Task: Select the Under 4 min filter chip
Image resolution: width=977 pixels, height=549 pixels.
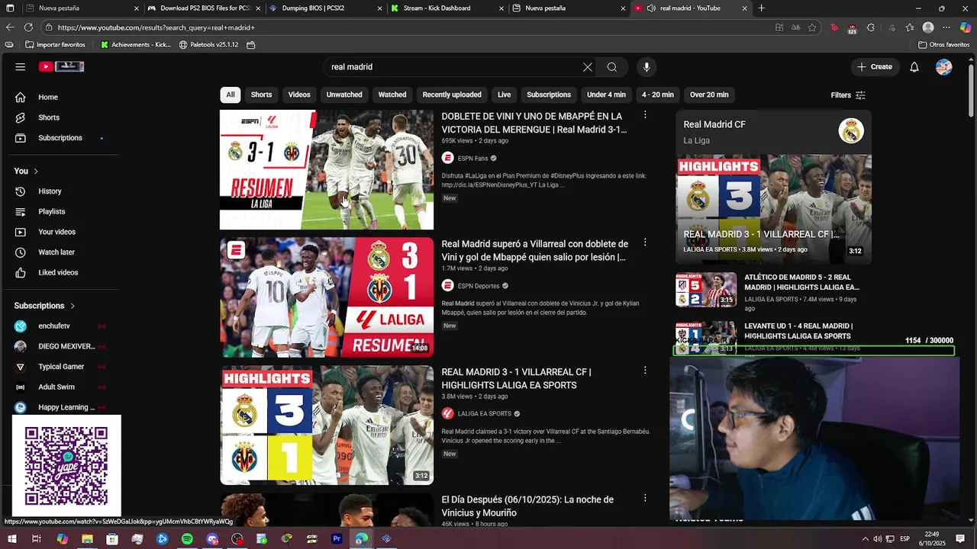Action: coord(607,95)
